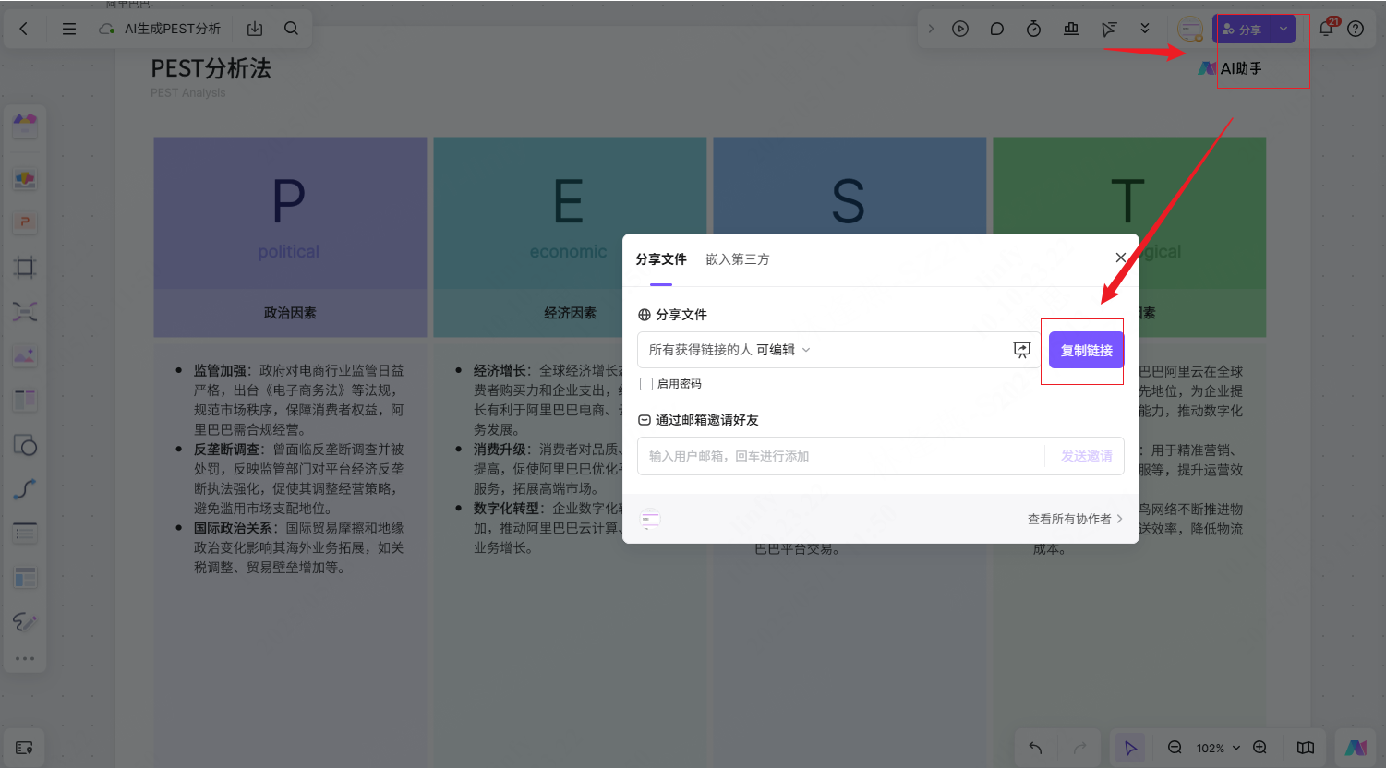The image size is (1386, 768).
Task: Click the 发送邀请 button
Action: pos(1086,456)
